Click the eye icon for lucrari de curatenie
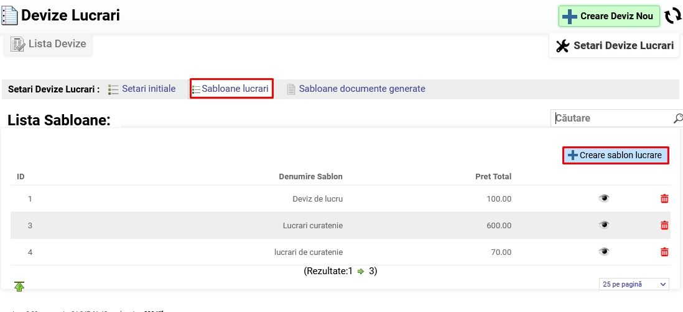Image resolution: width=683 pixels, height=312 pixels. tap(603, 252)
